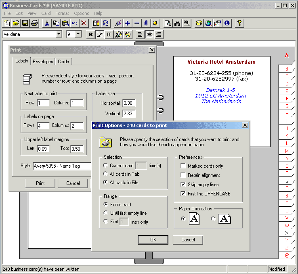The image size is (298, 274).
Task: Jump to the @ index tab
Action: (287, 255)
